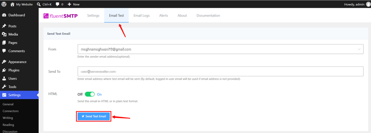
Task: Click the Plugins plug icon
Action: [x=4, y=70]
